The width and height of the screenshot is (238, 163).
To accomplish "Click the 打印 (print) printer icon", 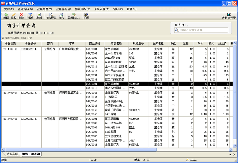I will [61, 16].
